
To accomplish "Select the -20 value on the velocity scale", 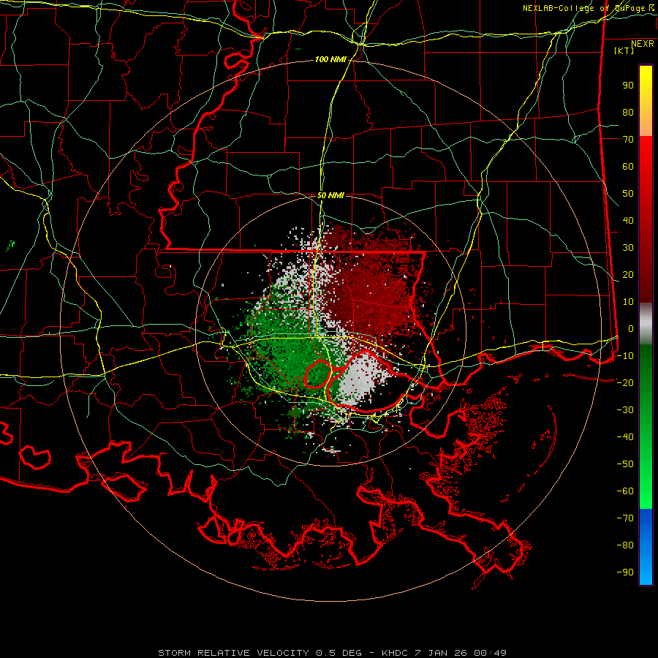I will click(625, 382).
